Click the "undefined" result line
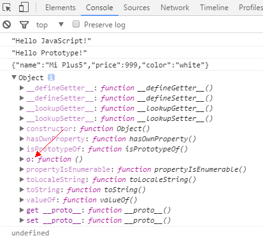 click(31, 233)
